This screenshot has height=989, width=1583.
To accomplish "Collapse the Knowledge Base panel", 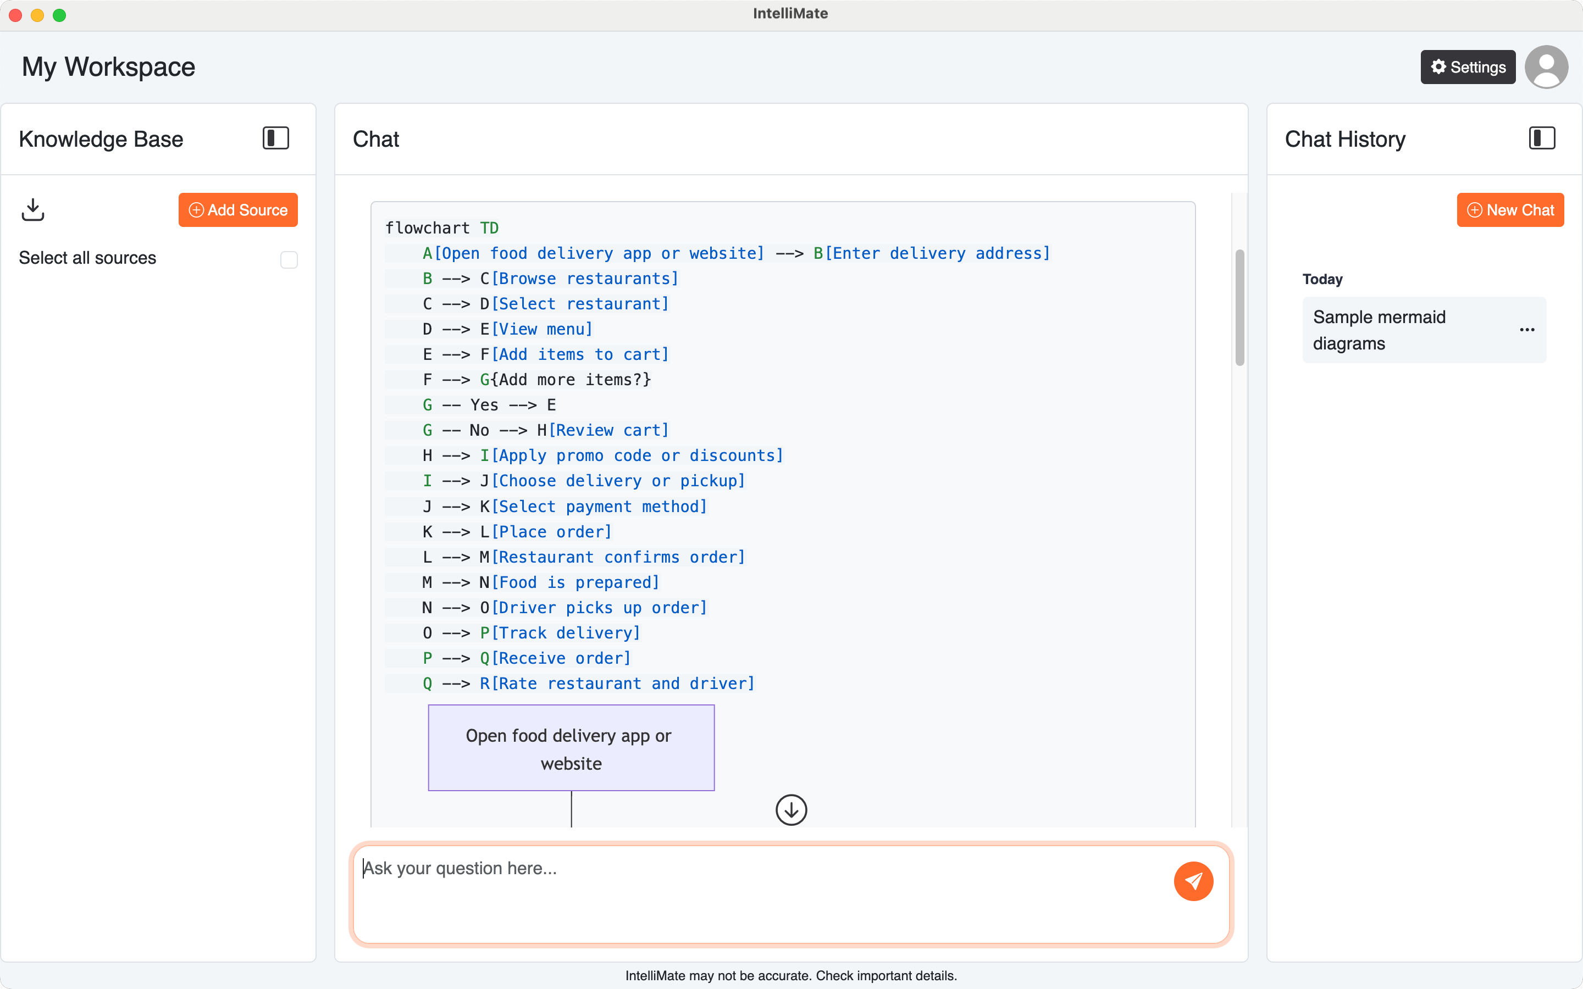I will [x=275, y=138].
